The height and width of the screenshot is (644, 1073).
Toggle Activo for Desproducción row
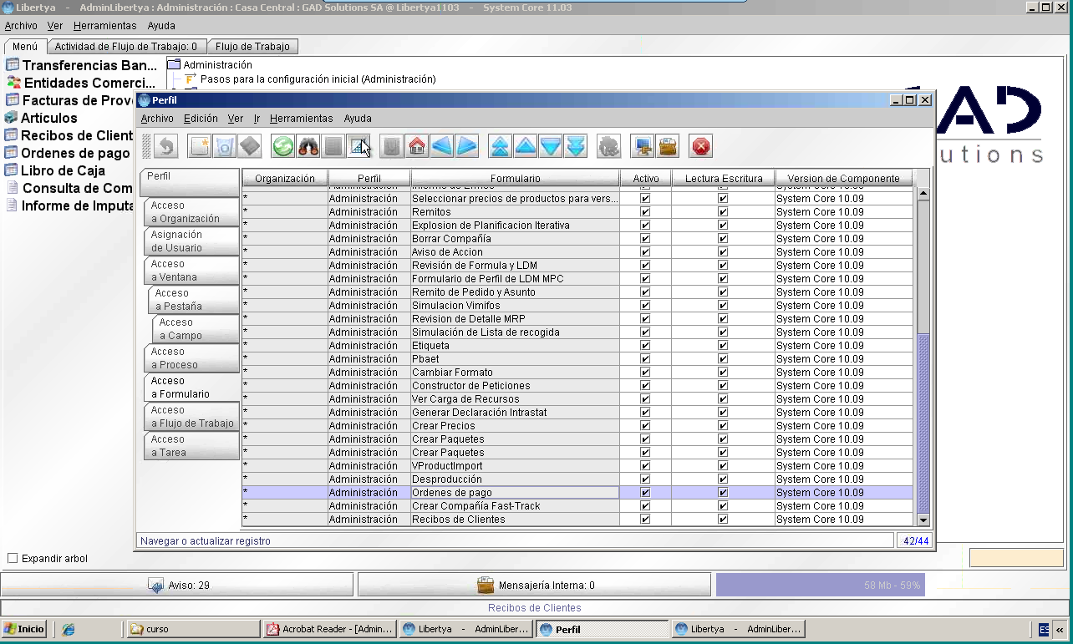(645, 479)
